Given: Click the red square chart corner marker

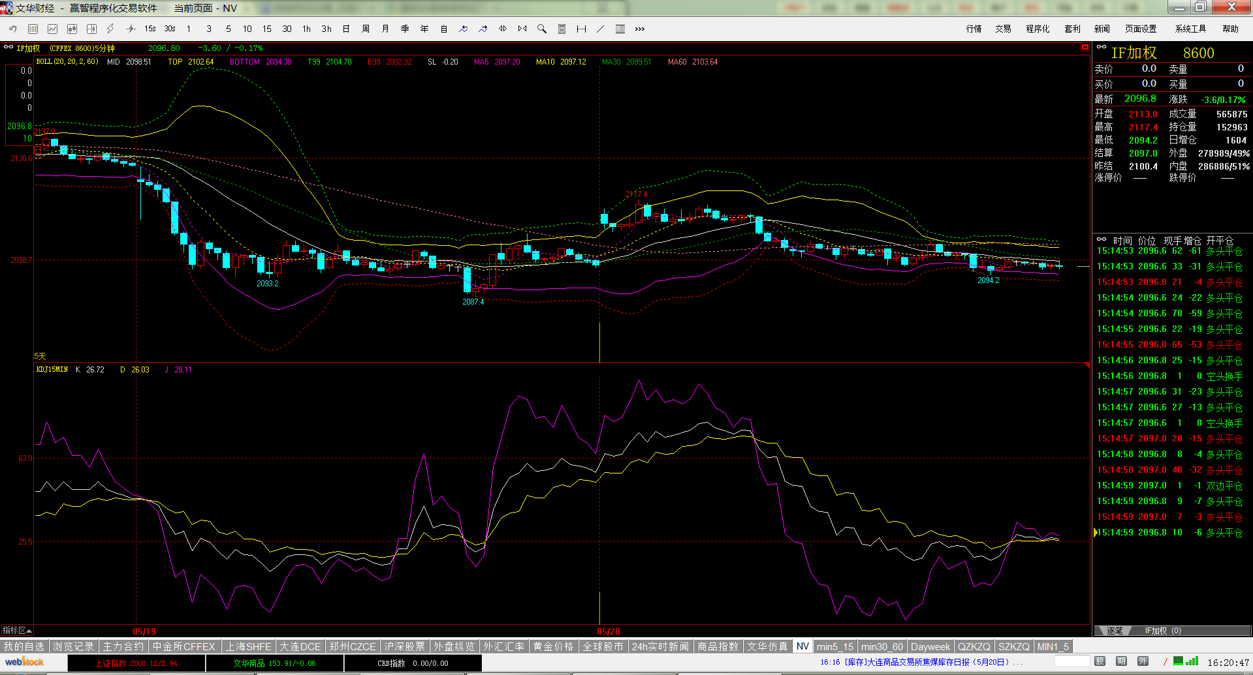Looking at the screenshot, I should (1085, 48).
